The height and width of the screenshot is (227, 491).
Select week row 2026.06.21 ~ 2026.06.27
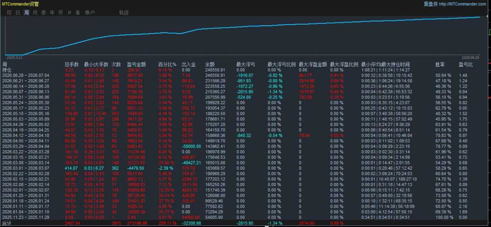click(25, 81)
